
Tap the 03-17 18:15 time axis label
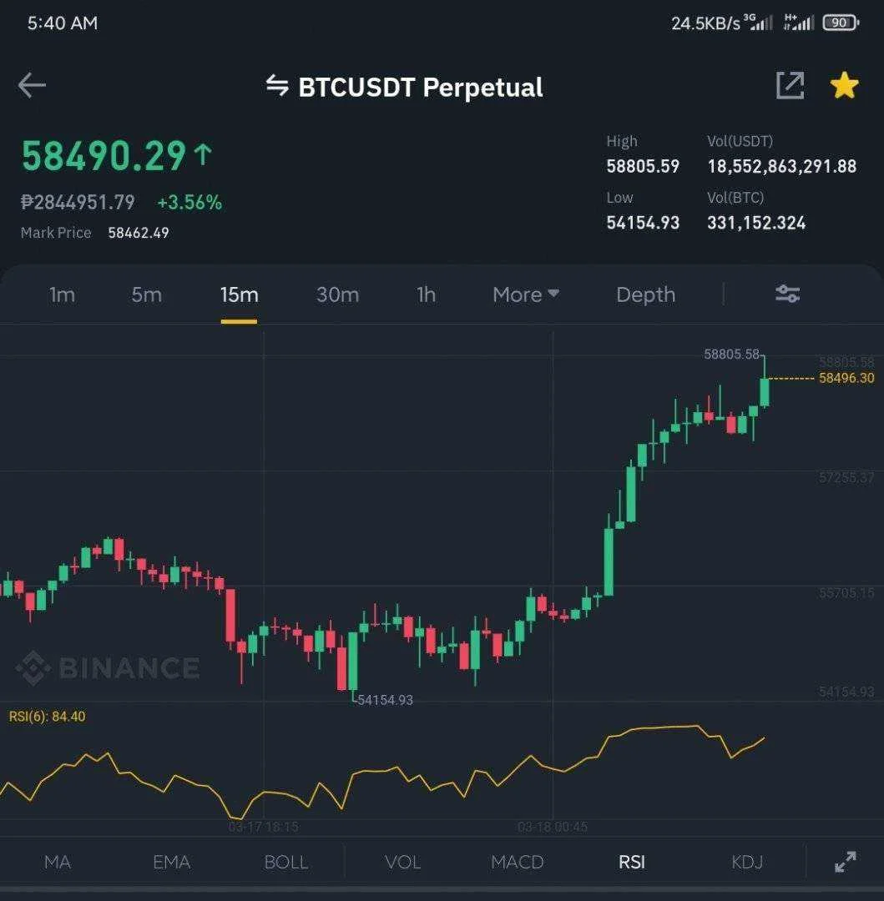263,827
